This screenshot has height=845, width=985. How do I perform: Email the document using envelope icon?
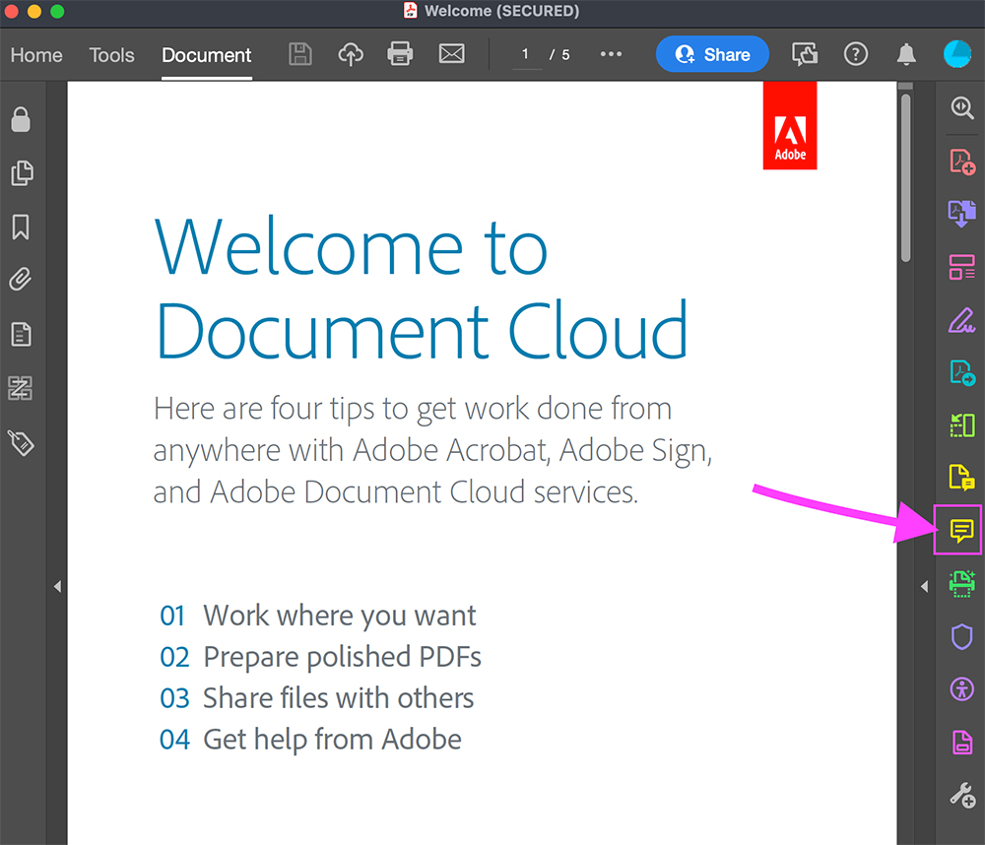pos(451,54)
